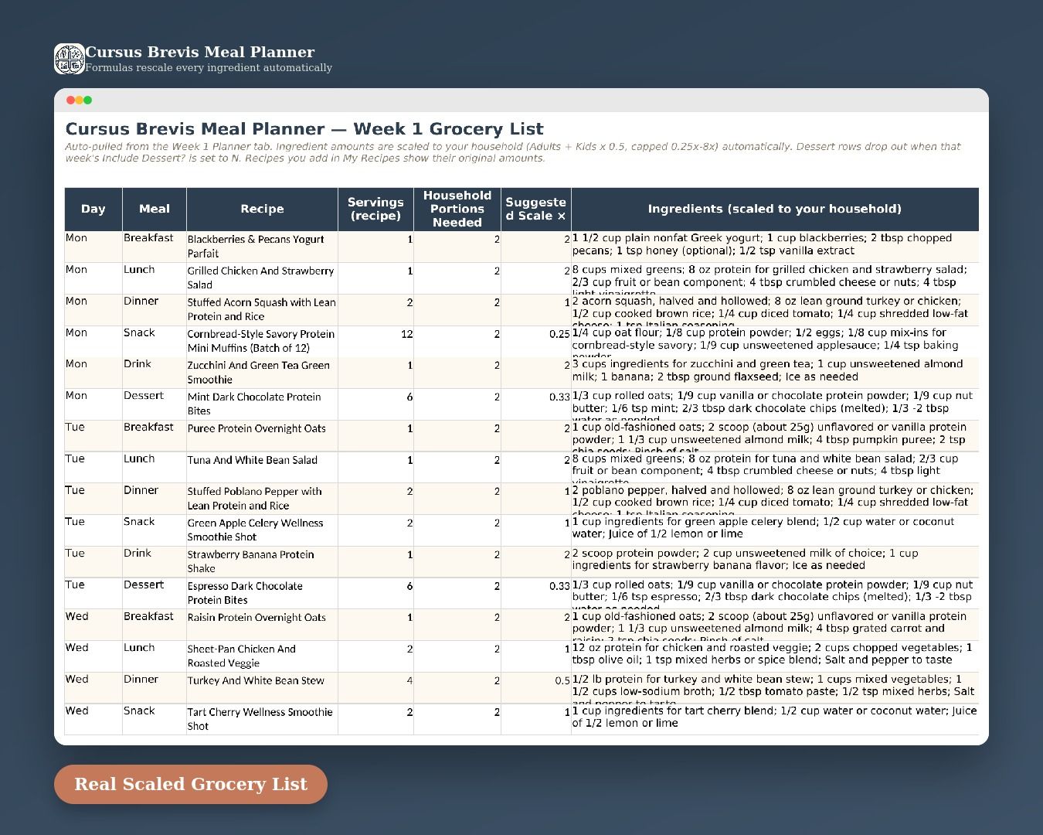Select the Recipe column header
Screen dimensions: 1043x835
[262, 209]
